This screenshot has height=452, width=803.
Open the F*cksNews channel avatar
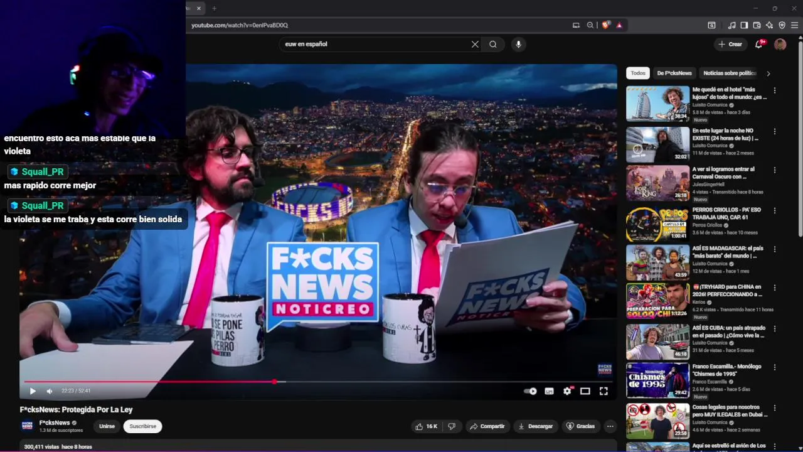click(28, 426)
